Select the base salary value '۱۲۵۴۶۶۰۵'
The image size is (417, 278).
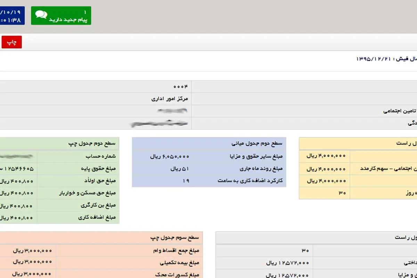(19, 169)
